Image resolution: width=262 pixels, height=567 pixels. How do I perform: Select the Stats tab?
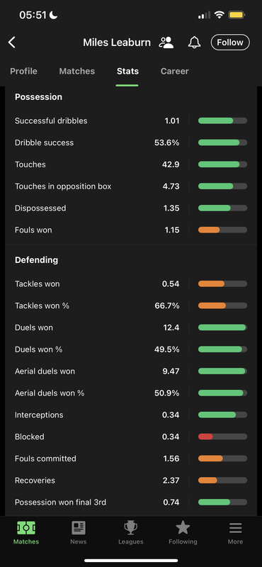click(x=127, y=72)
